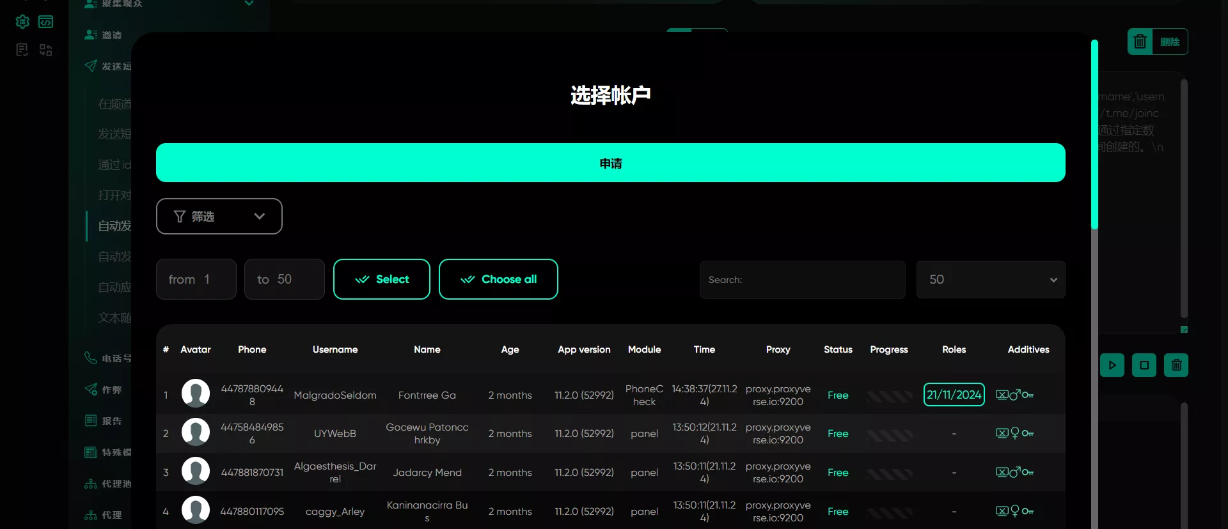Click avatar of Algaesthesis_Darrel row
This screenshot has width=1228, height=529.
[196, 471]
